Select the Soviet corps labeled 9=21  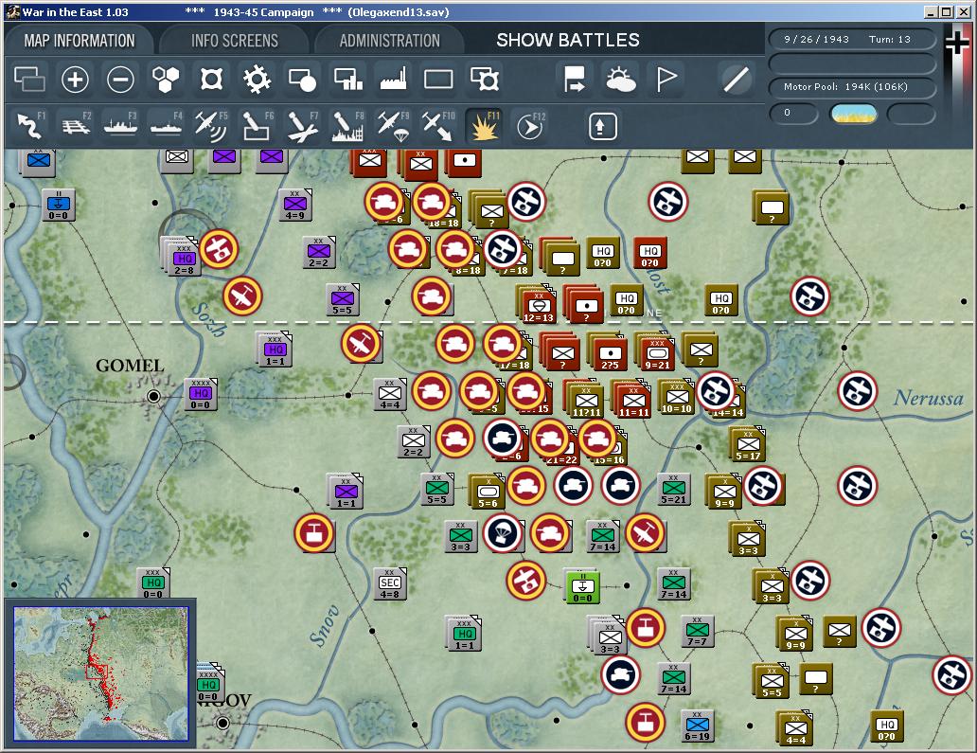pos(656,352)
